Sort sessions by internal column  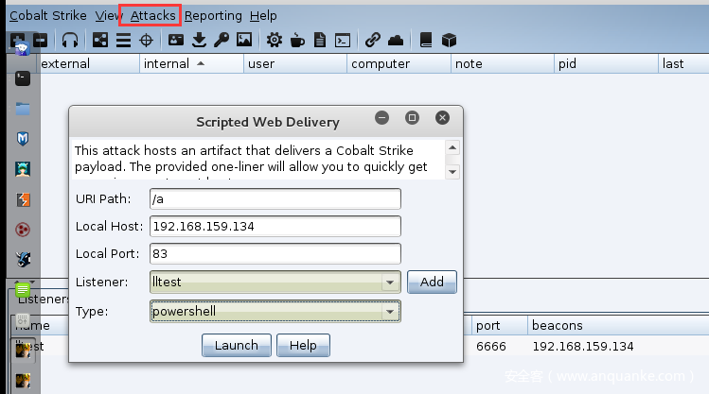[192, 63]
